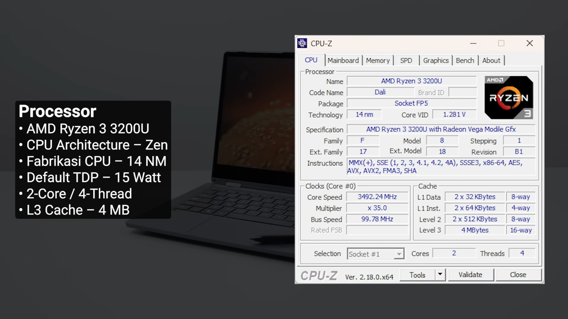The width and height of the screenshot is (568, 319).
Task: Click the Threads count field
Action: tap(522, 253)
